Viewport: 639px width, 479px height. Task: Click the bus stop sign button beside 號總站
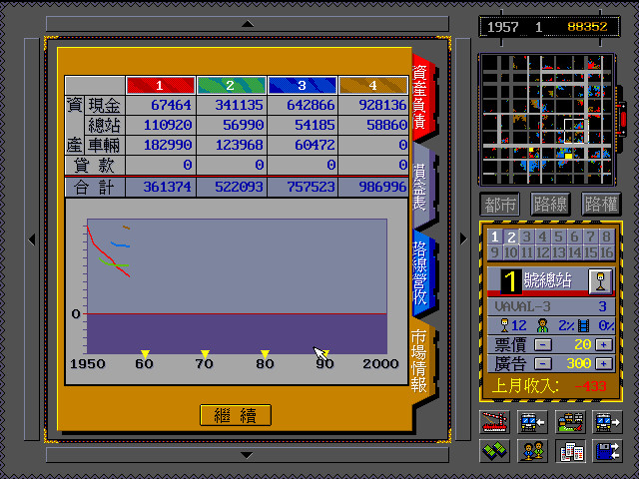tap(600, 281)
